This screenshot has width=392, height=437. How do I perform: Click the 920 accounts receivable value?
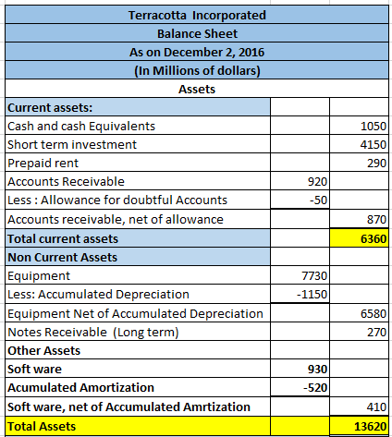(x=300, y=181)
